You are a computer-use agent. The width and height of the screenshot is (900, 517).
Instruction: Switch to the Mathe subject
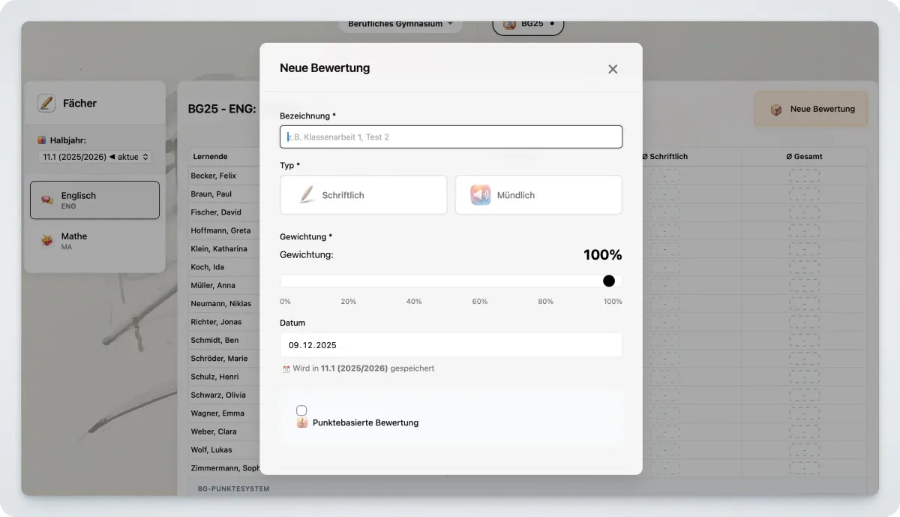[94, 241]
